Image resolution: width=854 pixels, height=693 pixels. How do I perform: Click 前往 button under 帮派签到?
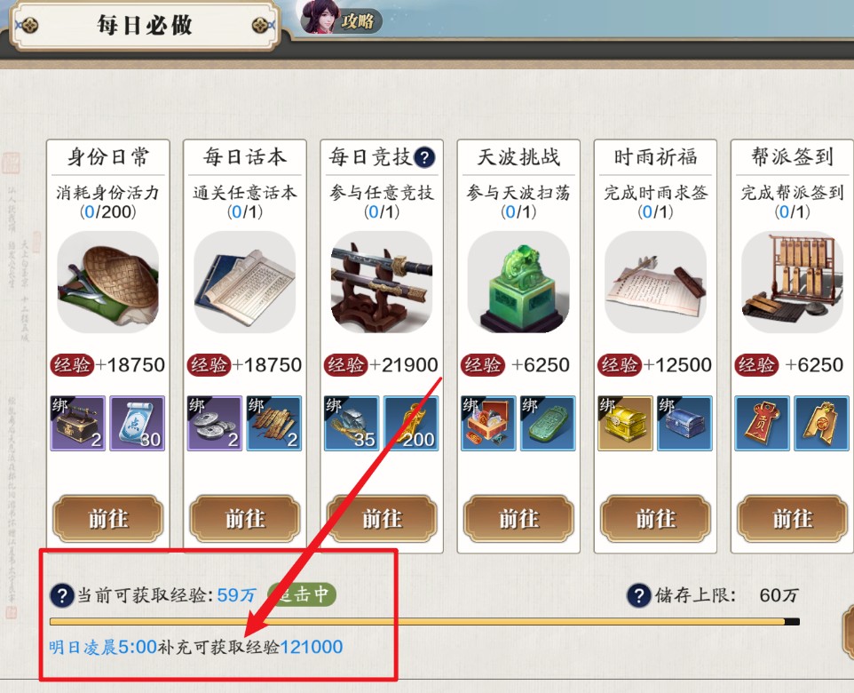click(793, 519)
